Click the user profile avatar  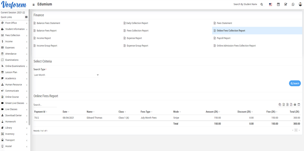[x=300, y=5]
